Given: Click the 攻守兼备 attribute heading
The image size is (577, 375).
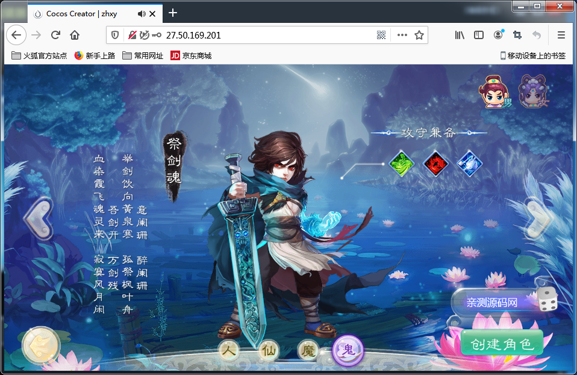Looking at the screenshot, I should click(x=428, y=132).
